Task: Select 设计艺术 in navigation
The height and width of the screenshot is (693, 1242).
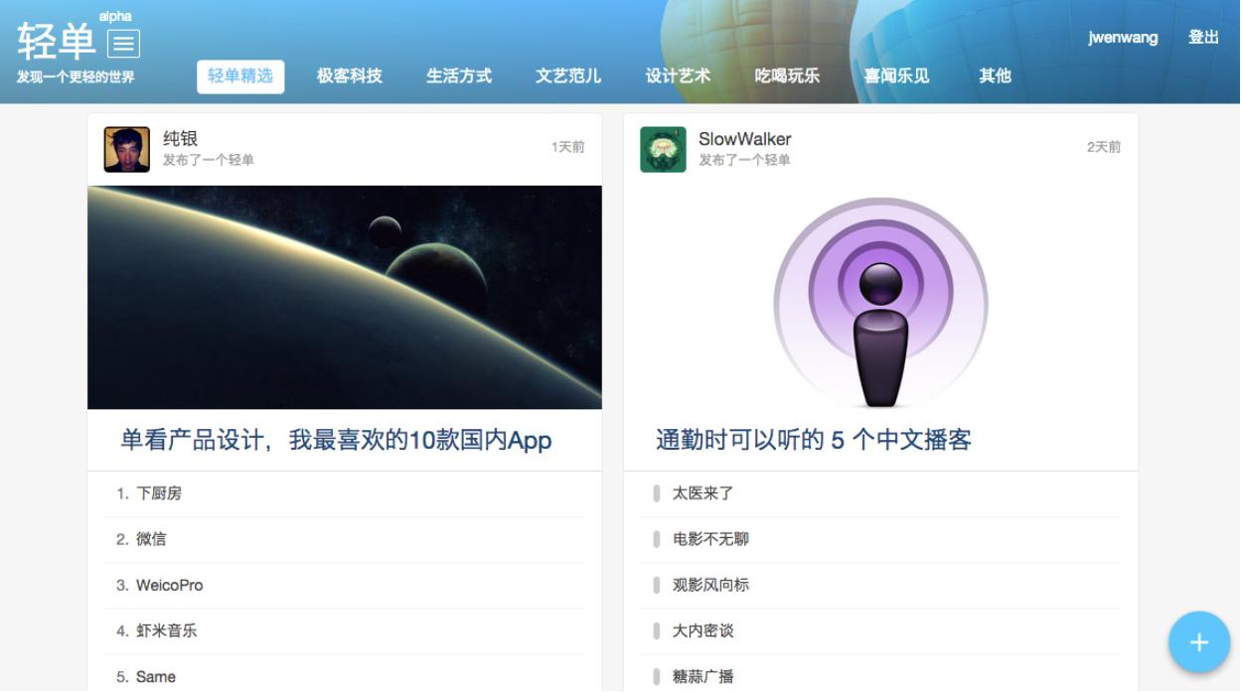Action: [678, 76]
